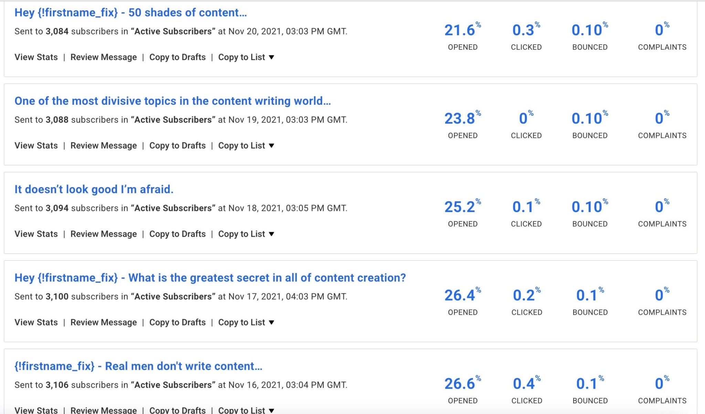
Task: Click the 21.6% opened value
Action: pos(462,30)
